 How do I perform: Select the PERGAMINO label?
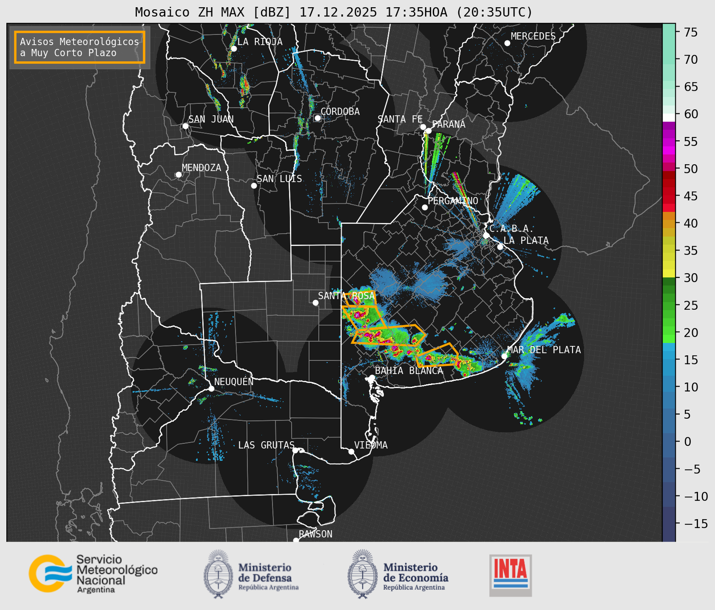click(453, 201)
